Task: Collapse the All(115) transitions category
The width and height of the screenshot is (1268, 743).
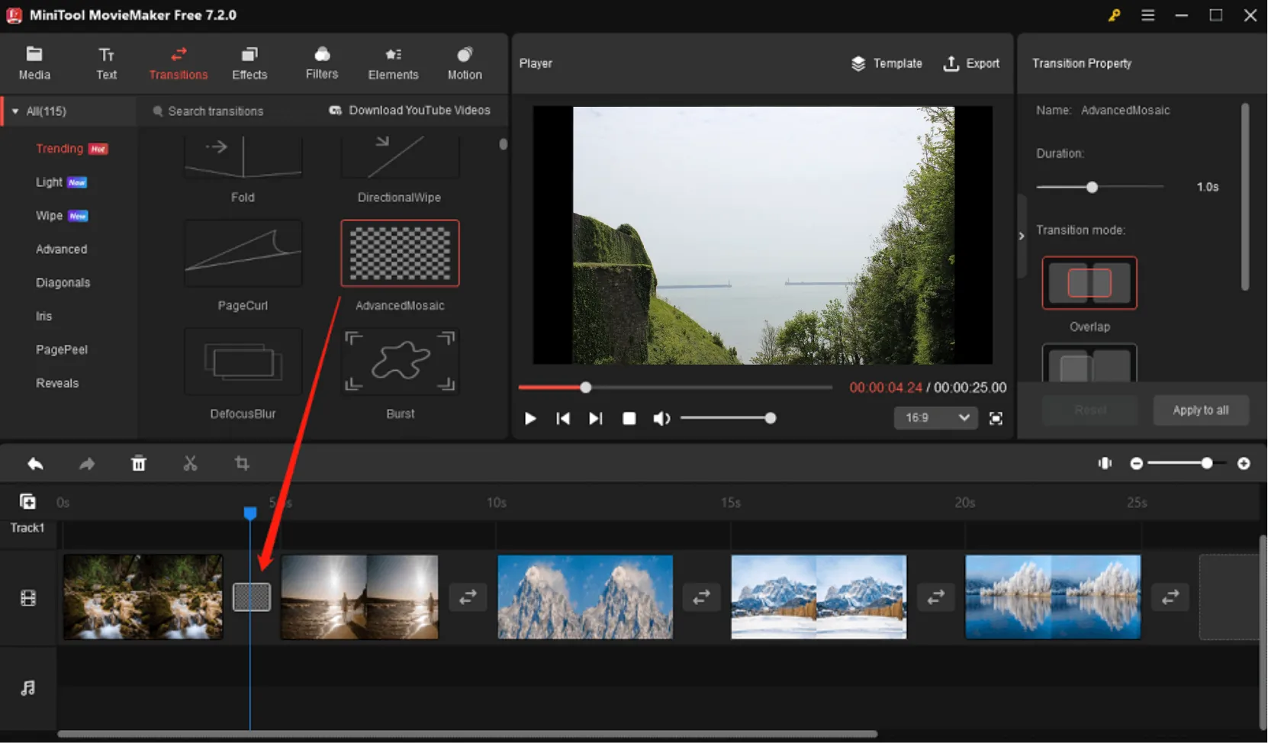Action: [14, 111]
